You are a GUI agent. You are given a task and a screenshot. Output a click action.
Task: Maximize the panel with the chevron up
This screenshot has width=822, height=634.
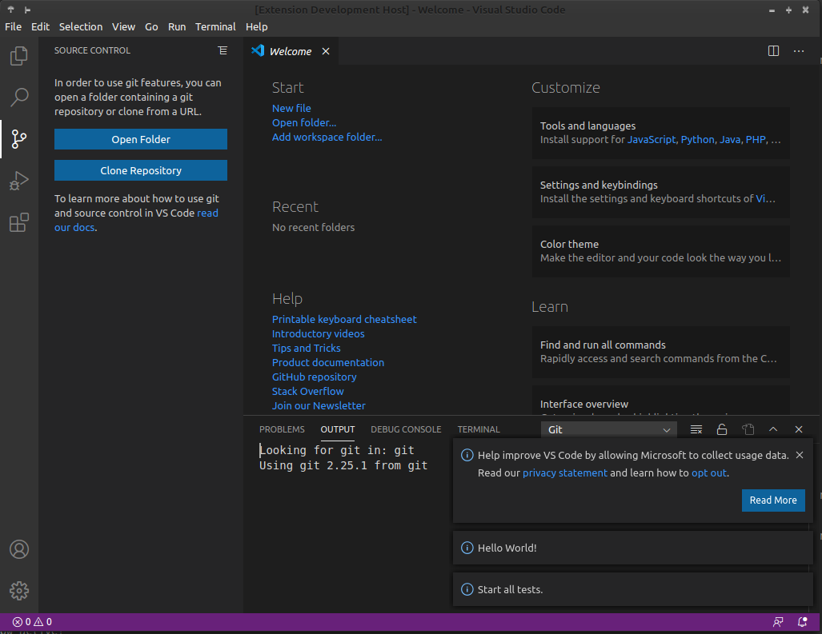(773, 429)
